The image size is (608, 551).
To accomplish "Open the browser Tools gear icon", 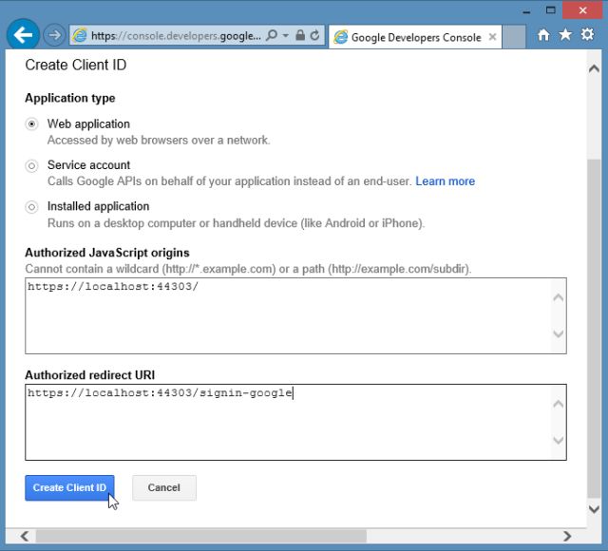I will [x=587, y=34].
